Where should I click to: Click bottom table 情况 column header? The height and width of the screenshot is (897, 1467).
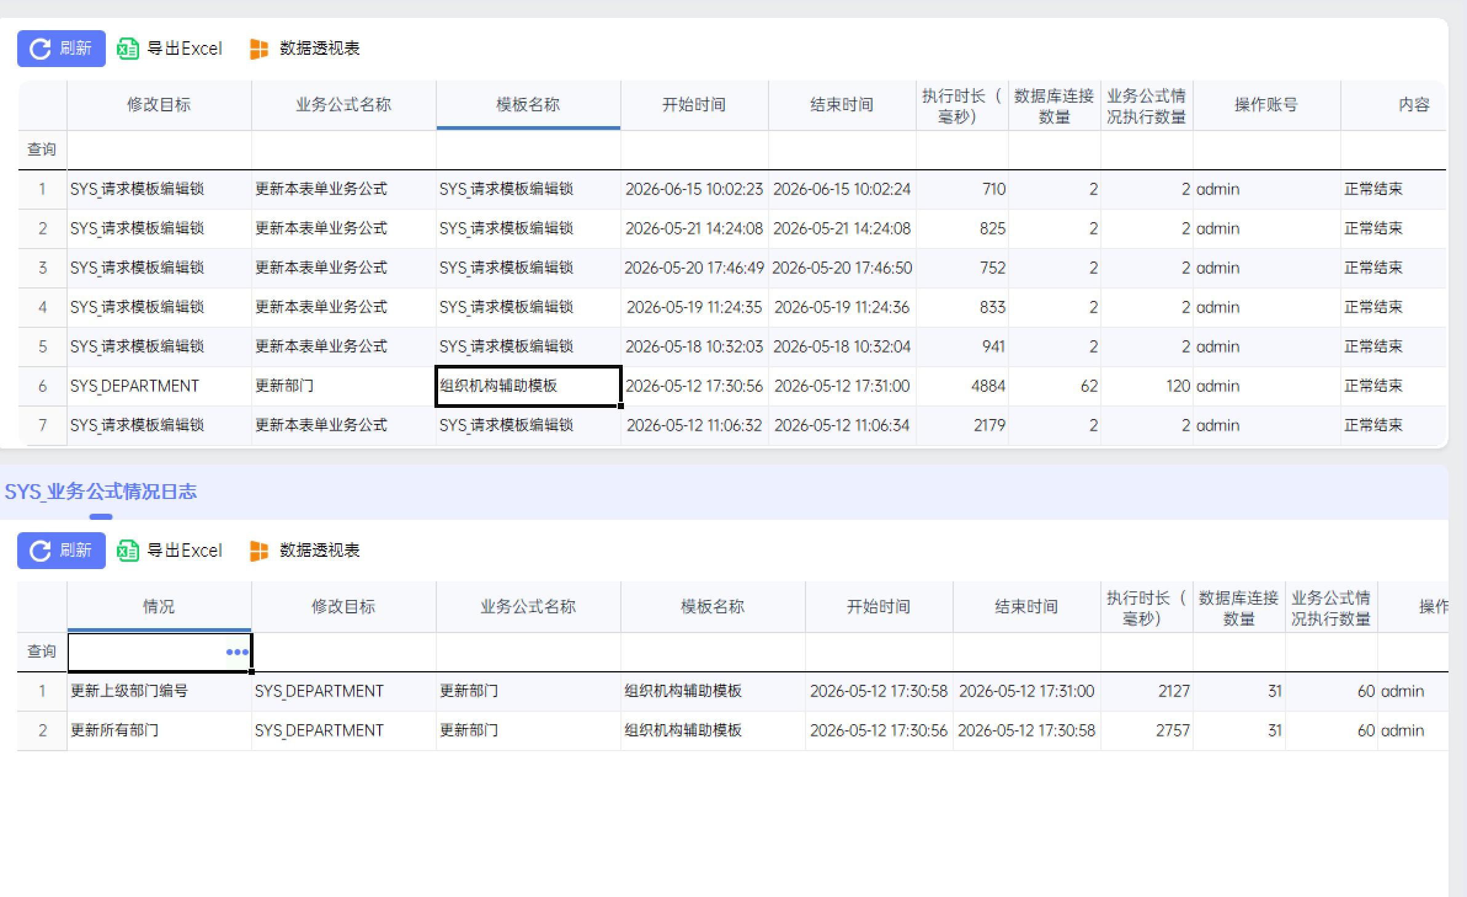[x=159, y=607]
